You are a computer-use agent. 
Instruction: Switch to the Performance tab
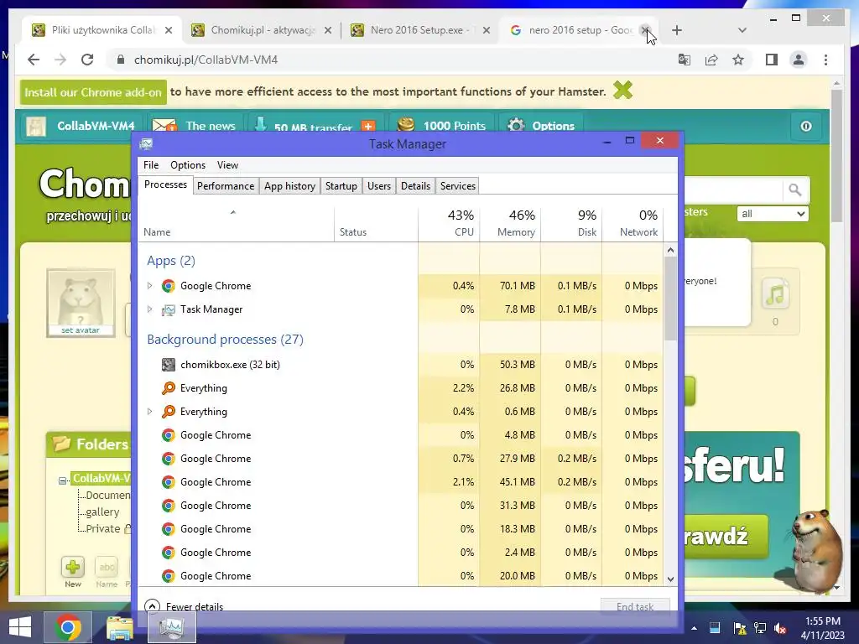225,185
